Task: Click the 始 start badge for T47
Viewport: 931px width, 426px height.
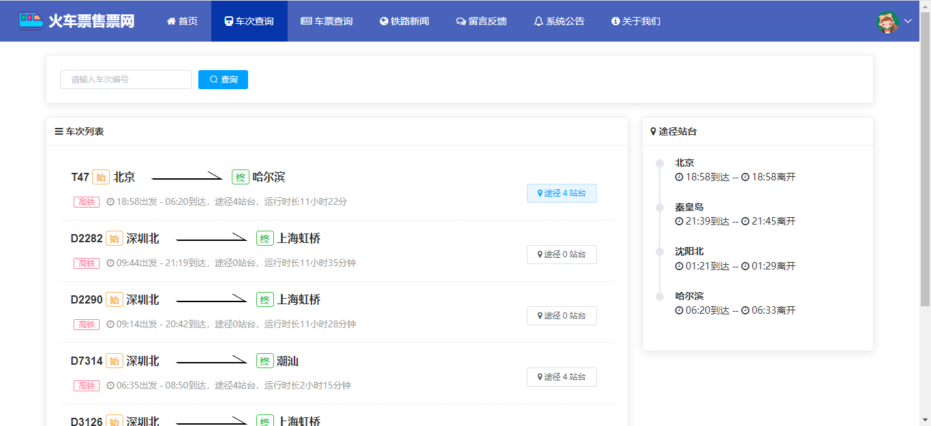Action: click(x=101, y=178)
